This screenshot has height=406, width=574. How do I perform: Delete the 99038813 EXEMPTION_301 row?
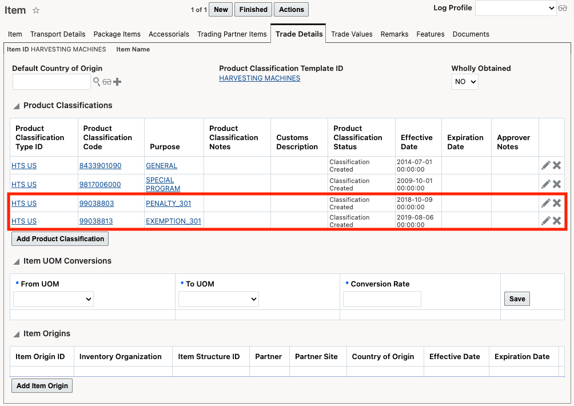pyautogui.click(x=557, y=220)
